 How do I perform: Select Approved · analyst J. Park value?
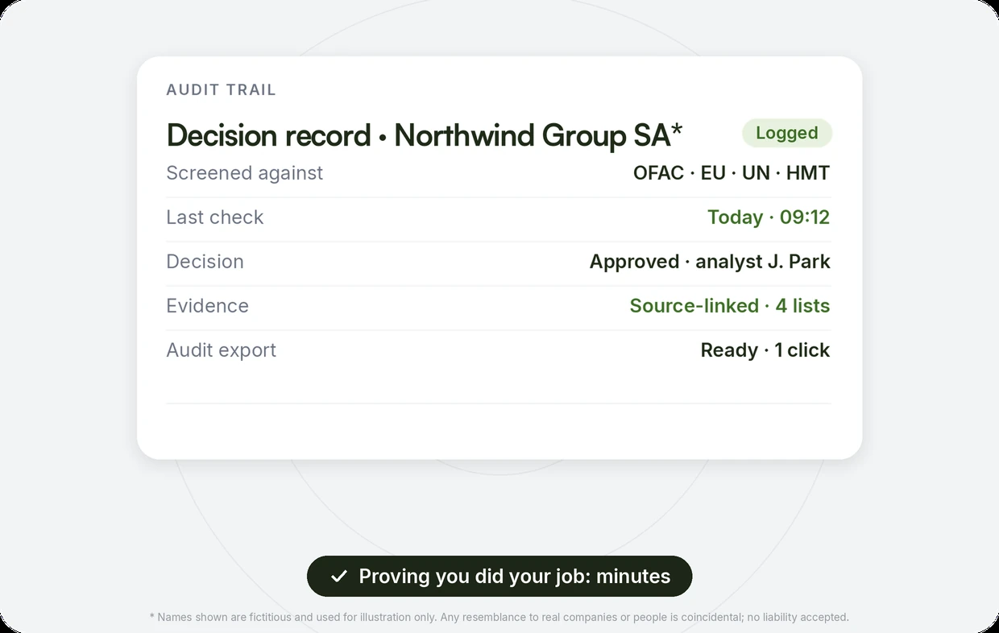(710, 262)
